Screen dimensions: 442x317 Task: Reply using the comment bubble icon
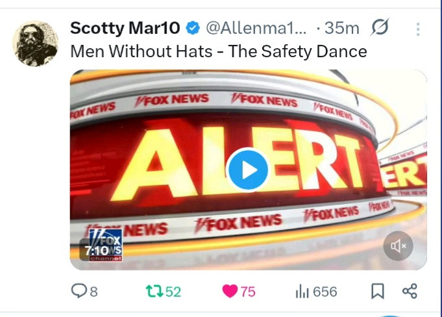point(79,291)
